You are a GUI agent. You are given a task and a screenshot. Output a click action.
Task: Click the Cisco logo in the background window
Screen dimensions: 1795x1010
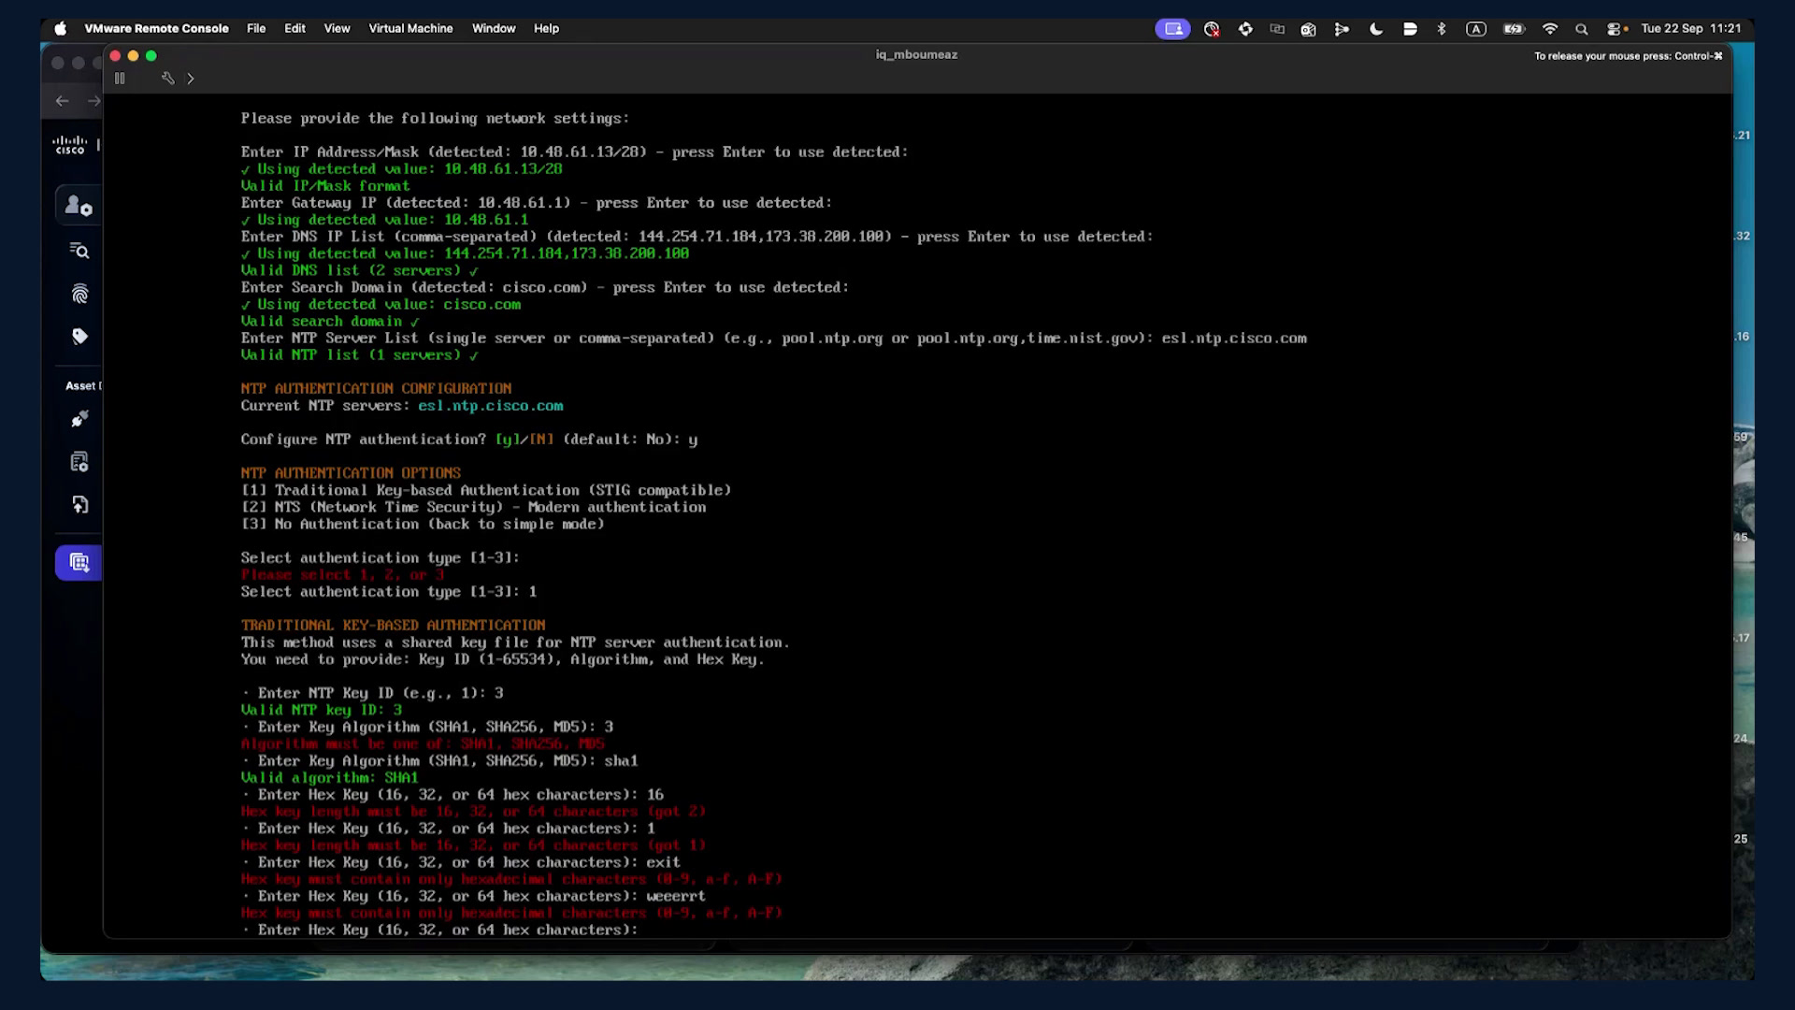[69, 145]
